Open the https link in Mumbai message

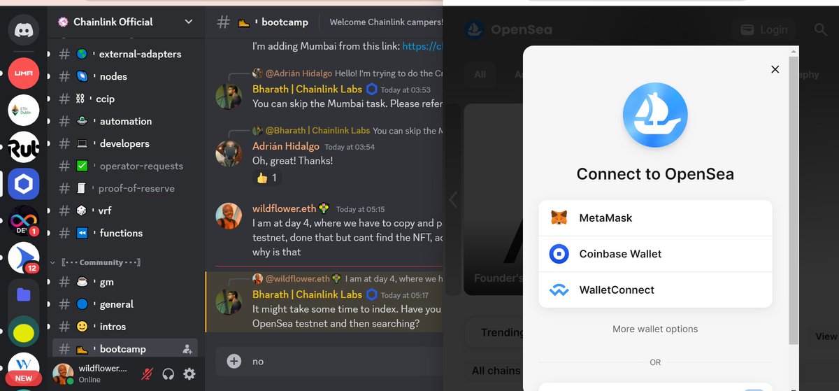422,46
